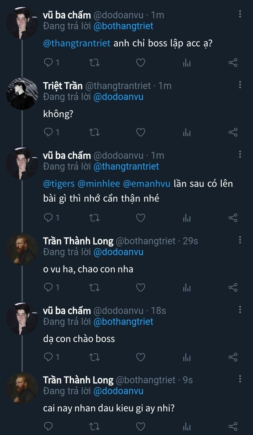Like the "dạ con chào boss" tweet
Image resolution: width=253 pixels, height=435 pixels.
tap(141, 357)
